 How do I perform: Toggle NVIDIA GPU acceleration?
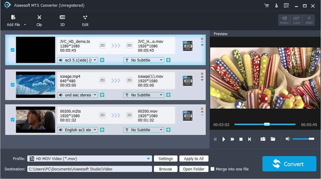click(x=284, y=20)
